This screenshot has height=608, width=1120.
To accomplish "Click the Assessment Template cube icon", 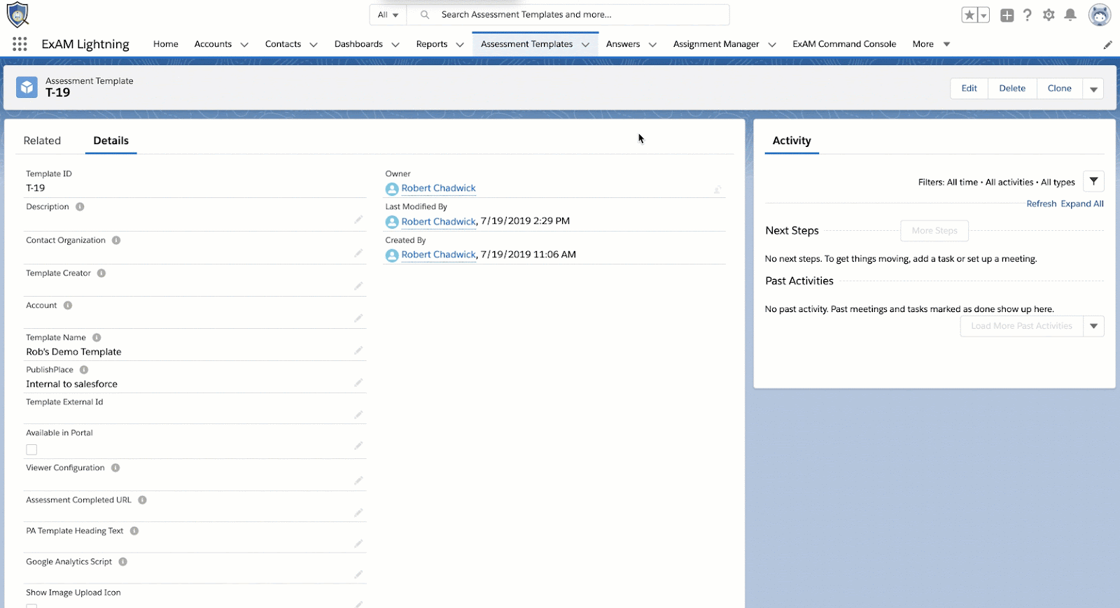I will pos(27,87).
